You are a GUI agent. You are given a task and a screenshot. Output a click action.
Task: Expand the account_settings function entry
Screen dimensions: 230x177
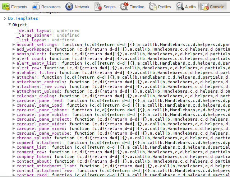point(14,45)
